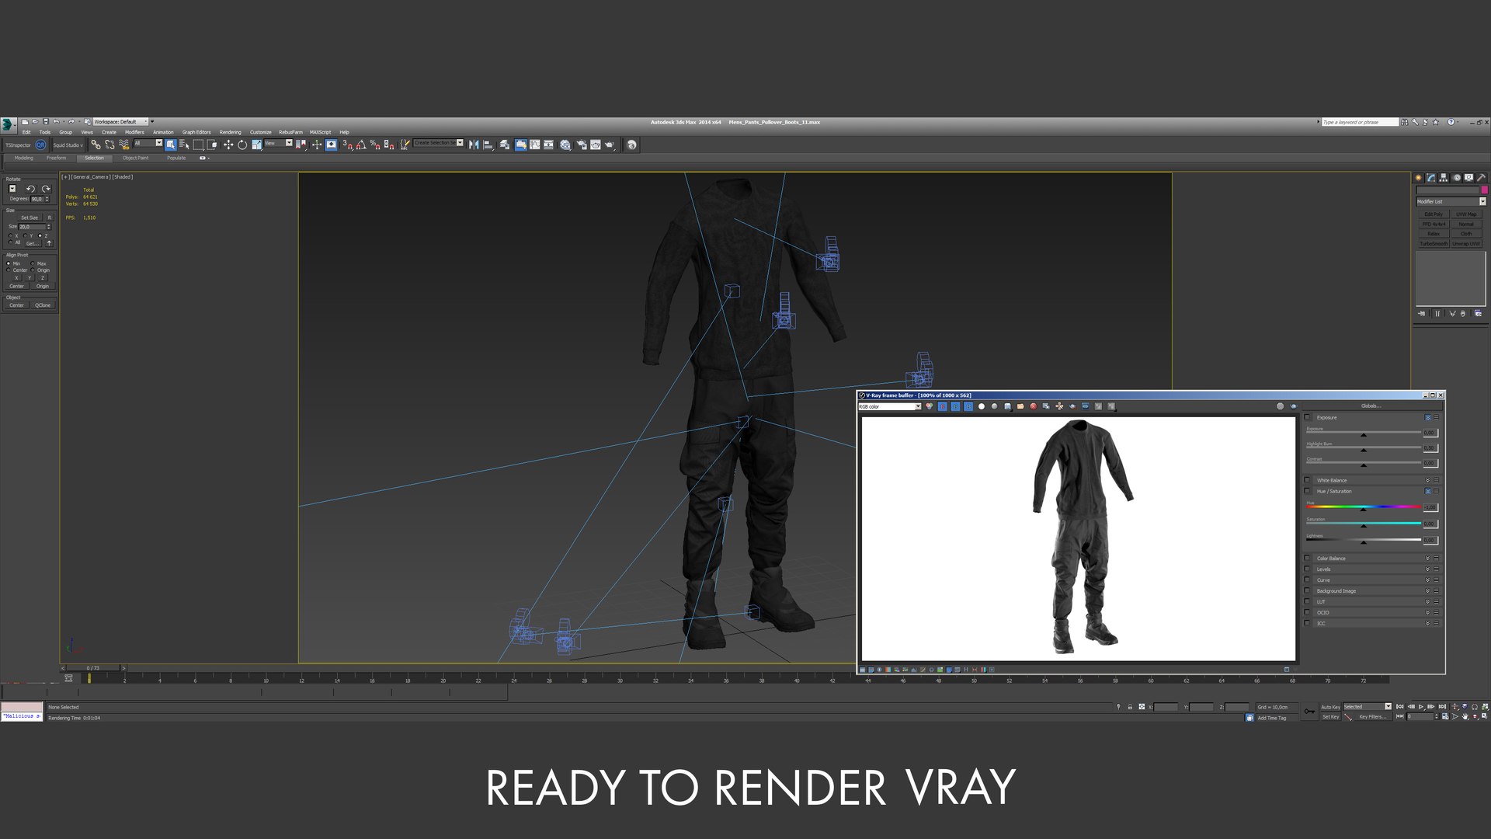Expand the Color Balance rollout chevron
Image resolution: width=1491 pixels, height=839 pixels.
[x=1427, y=558]
